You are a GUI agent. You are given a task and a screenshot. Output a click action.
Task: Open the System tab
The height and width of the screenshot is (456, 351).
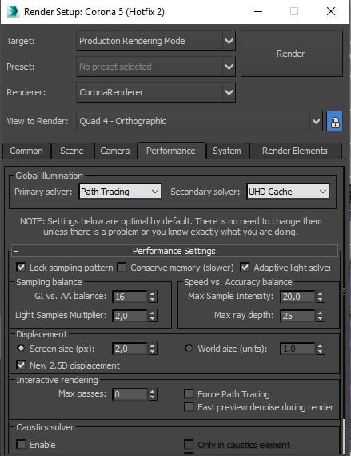tap(227, 151)
